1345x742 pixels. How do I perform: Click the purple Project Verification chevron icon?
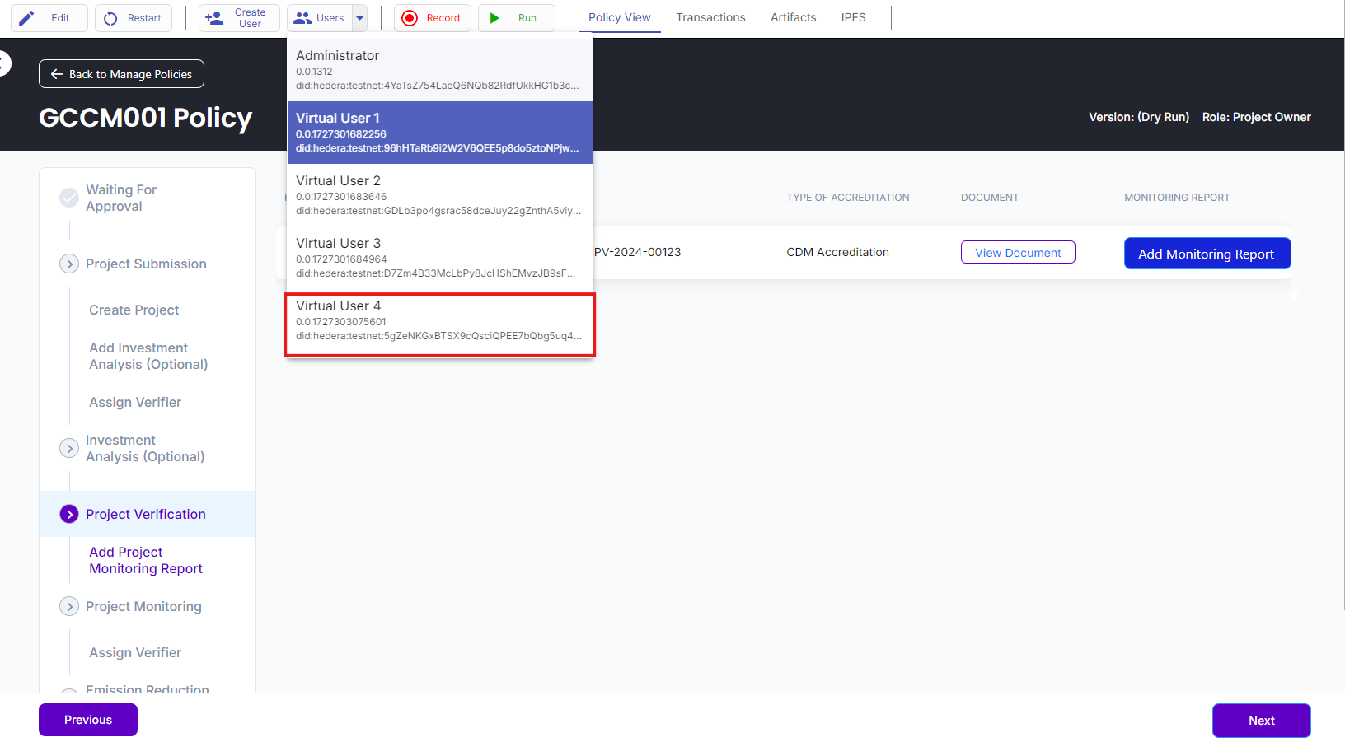point(69,514)
